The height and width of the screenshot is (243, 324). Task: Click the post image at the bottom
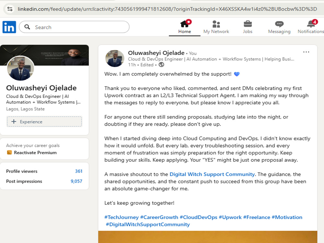coord(208,237)
